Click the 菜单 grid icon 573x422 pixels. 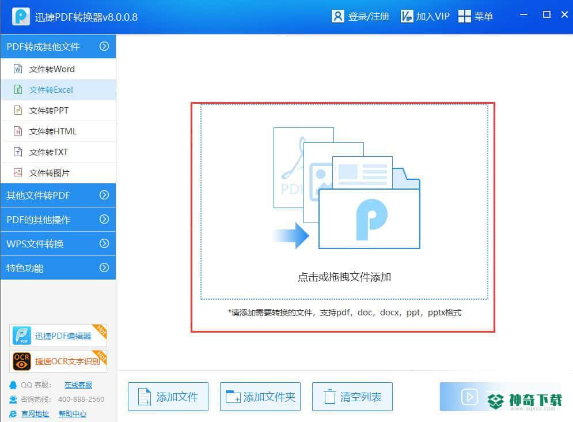pos(465,17)
